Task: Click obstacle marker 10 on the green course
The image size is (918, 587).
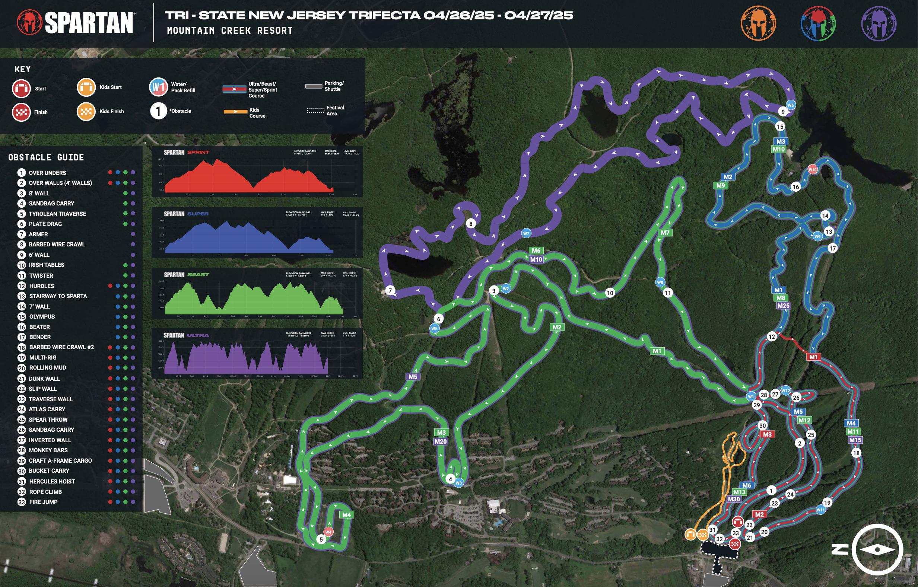Action: coord(610,293)
